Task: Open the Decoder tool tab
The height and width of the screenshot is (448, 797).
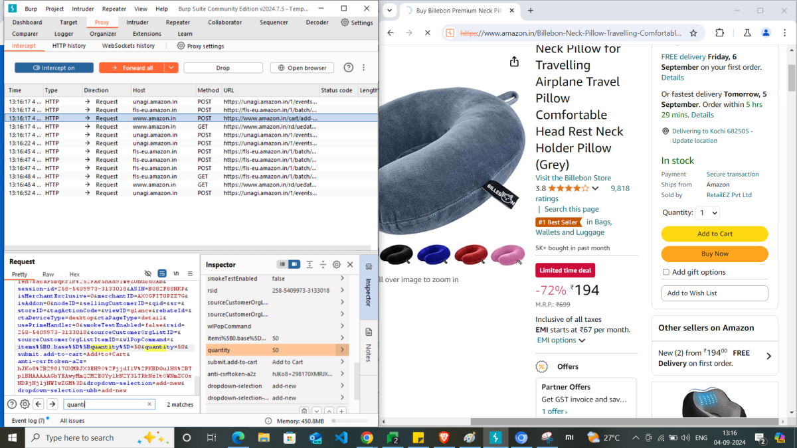Action: point(317,23)
